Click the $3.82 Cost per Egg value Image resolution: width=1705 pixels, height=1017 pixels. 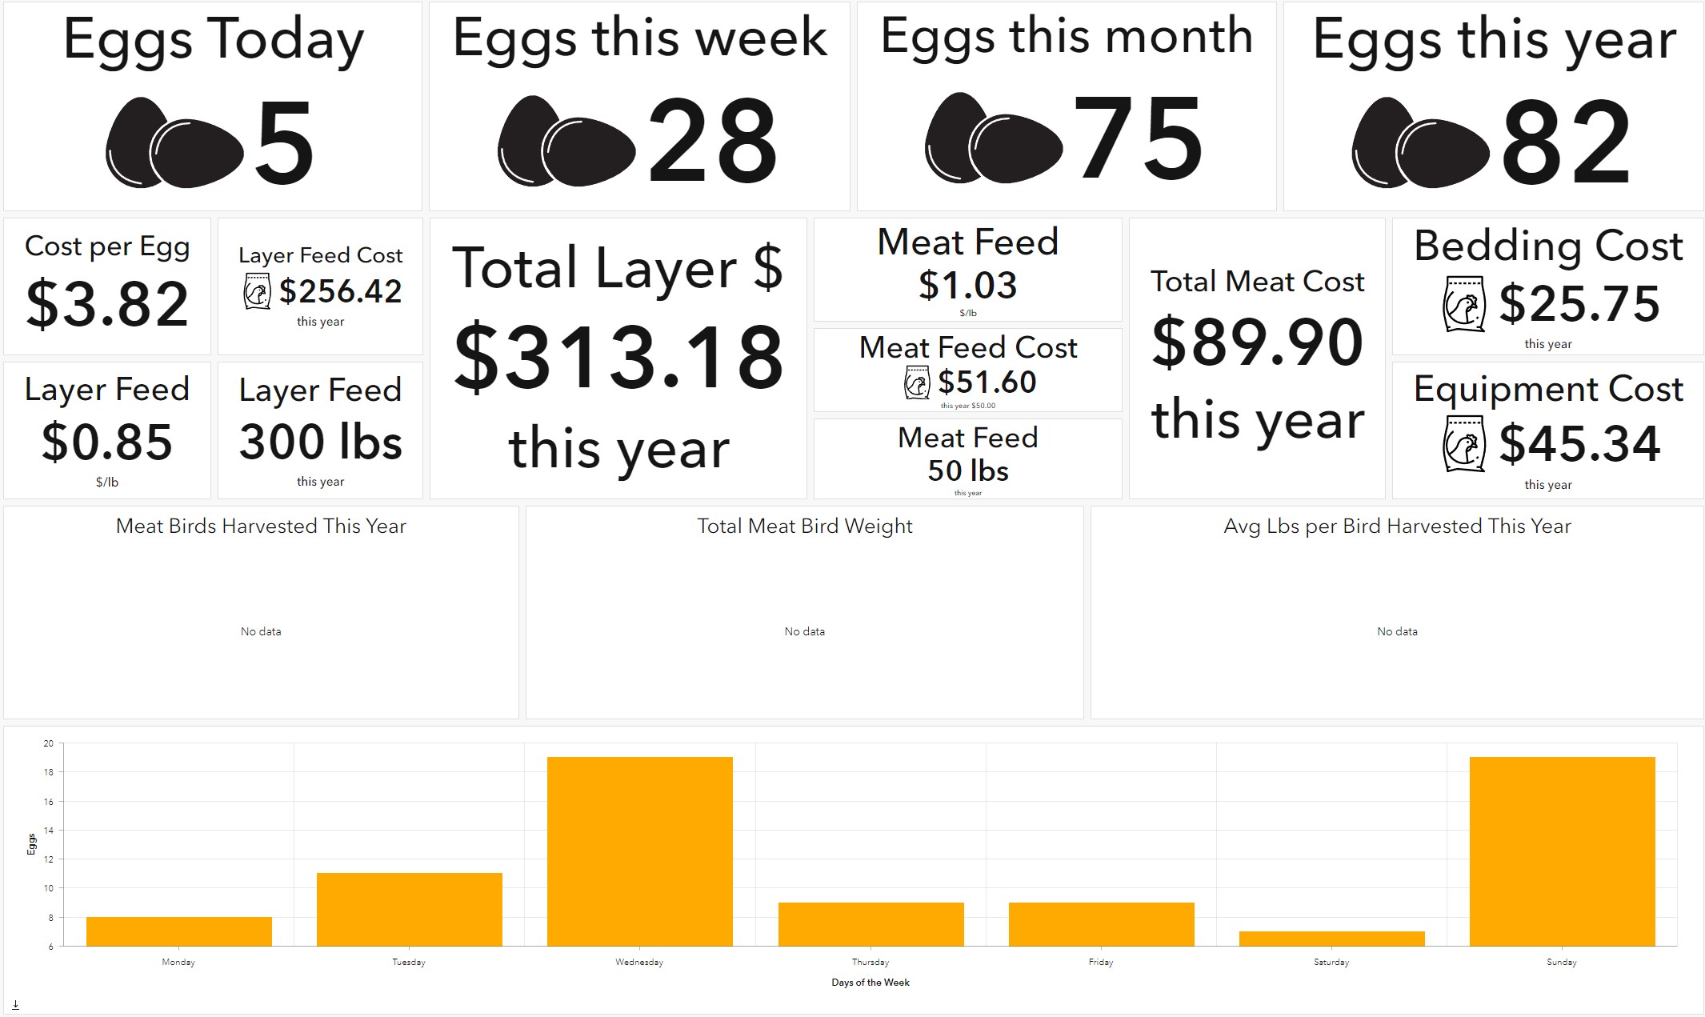click(x=107, y=305)
